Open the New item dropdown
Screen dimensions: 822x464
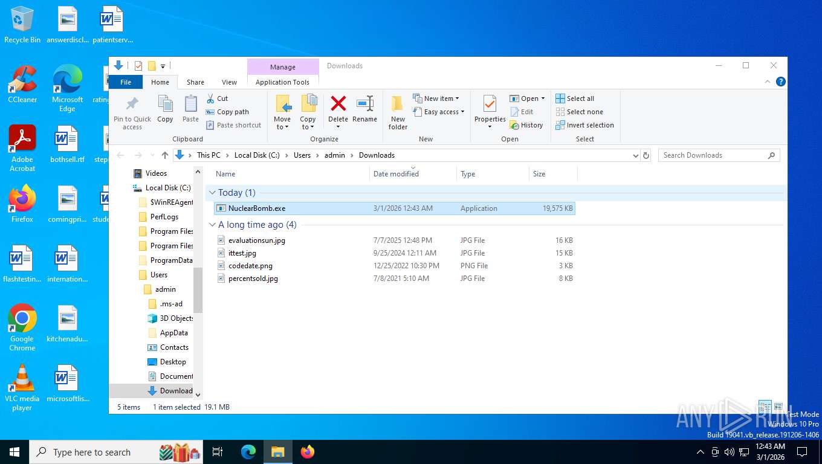click(x=436, y=98)
